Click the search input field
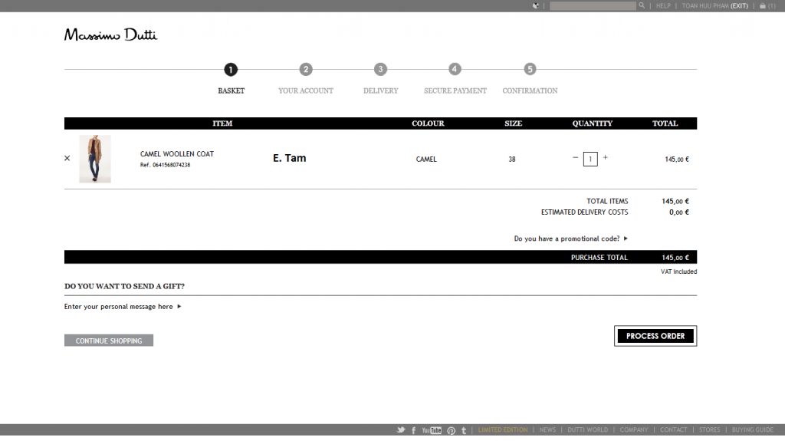 [593, 5]
